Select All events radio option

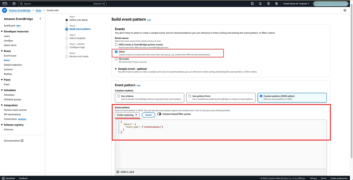tap(116, 59)
